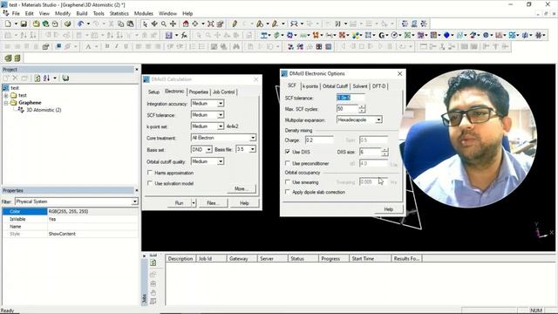Select the Color RGB(255, 255, 255) property
The height and width of the screenshot is (314, 558).
tap(70, 211)
